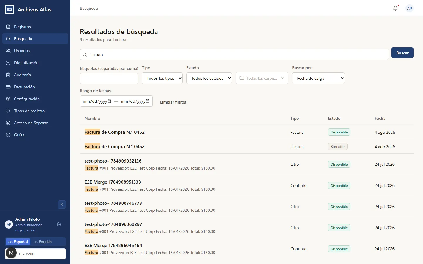423x264 pixels.
Task: Click the Tipo column header in the table
Action: click(295, 118)
